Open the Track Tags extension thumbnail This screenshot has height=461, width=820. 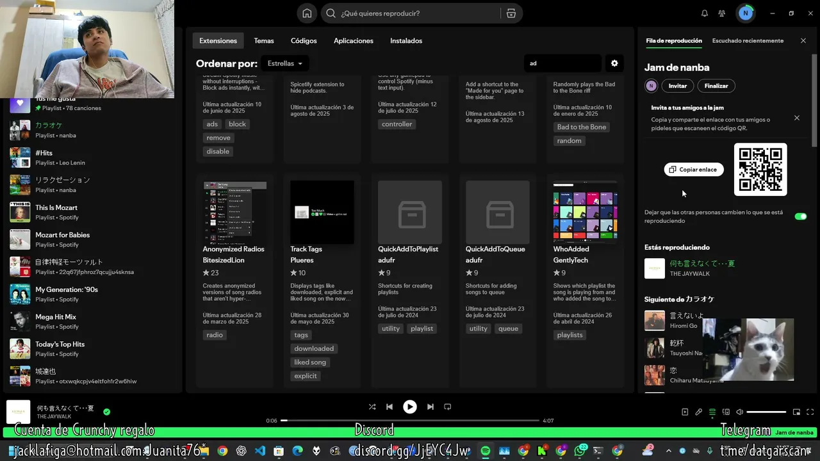point(322,212)
